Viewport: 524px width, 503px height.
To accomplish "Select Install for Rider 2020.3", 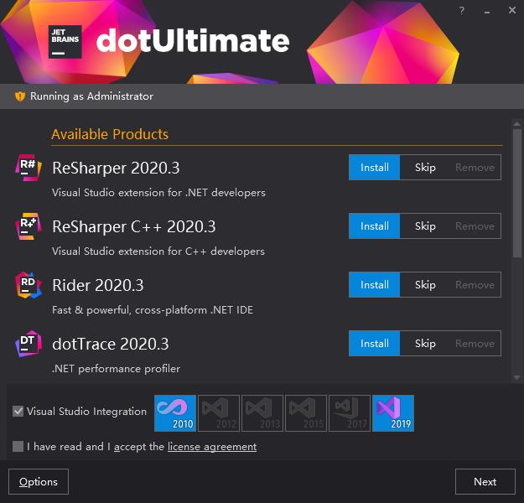I will click(374, 285).
